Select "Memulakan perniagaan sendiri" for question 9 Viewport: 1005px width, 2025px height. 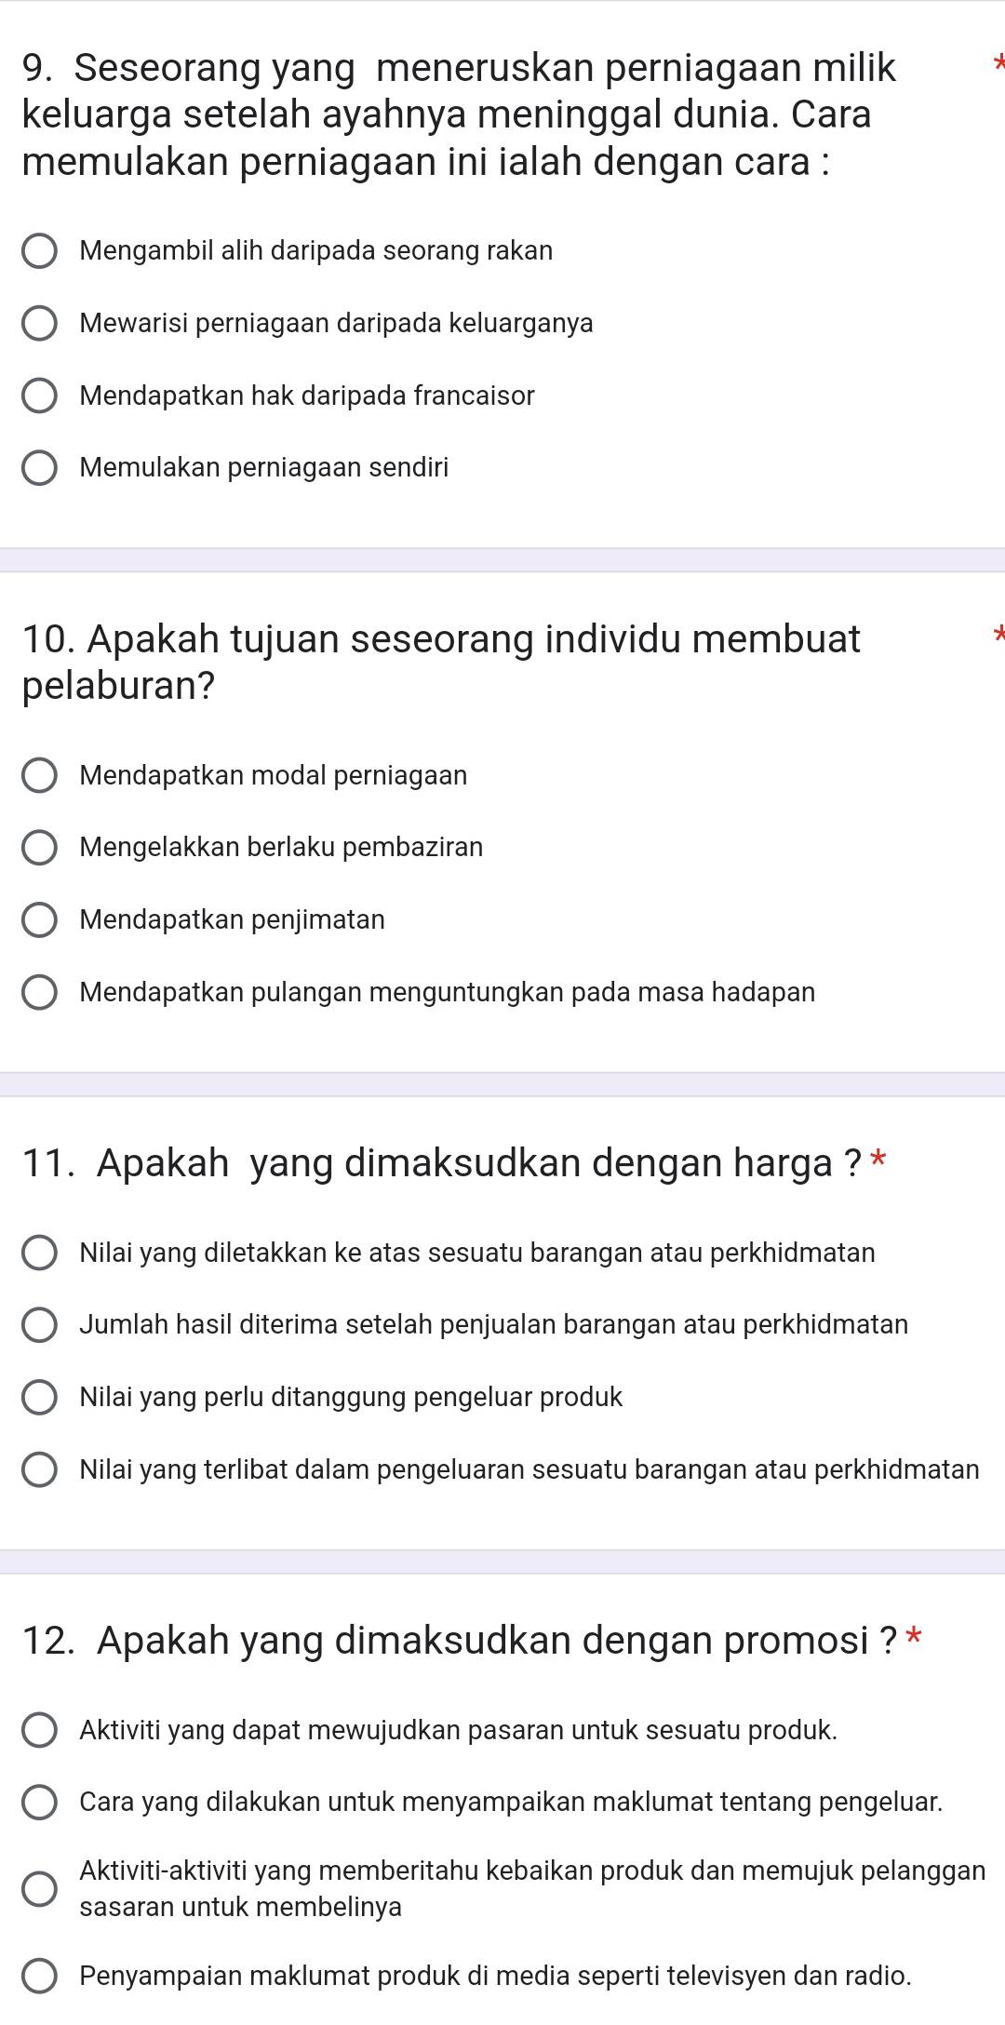point(38,467)
